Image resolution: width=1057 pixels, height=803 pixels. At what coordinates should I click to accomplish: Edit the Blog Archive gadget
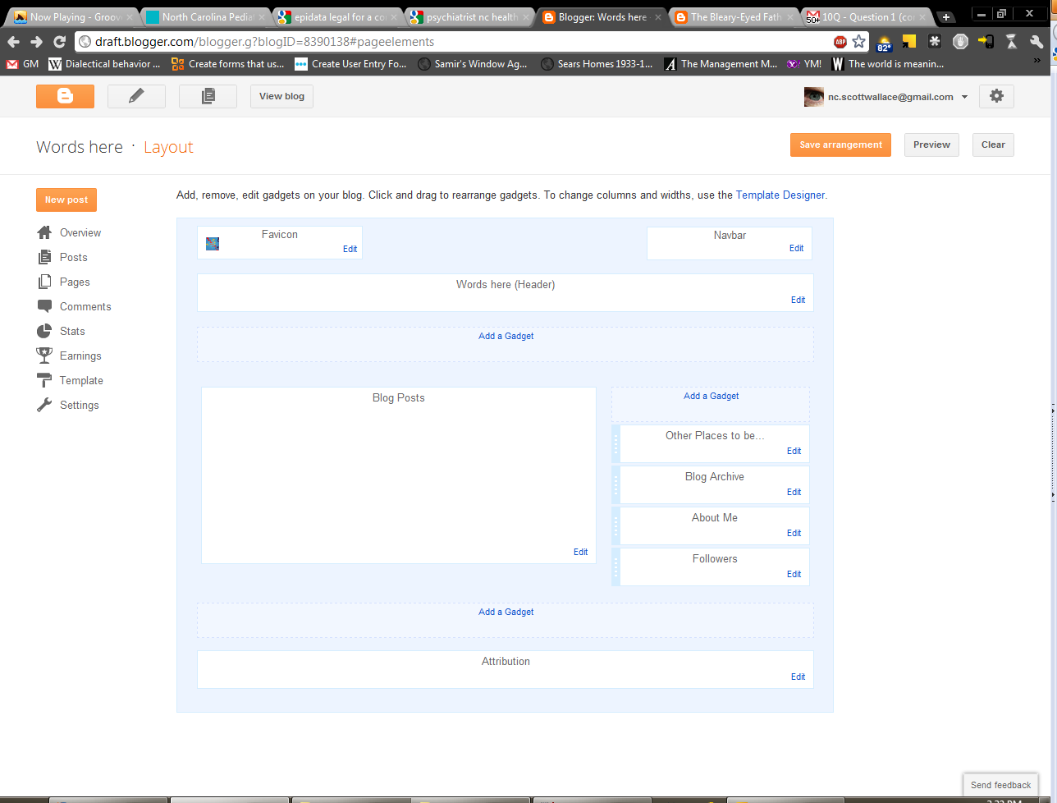click(x=794, y=492)
